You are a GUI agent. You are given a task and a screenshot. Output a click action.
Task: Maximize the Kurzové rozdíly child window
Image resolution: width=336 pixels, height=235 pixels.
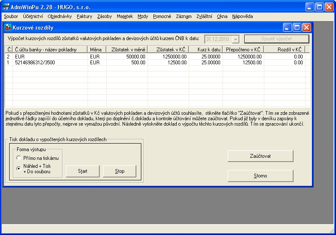(297, 28)
